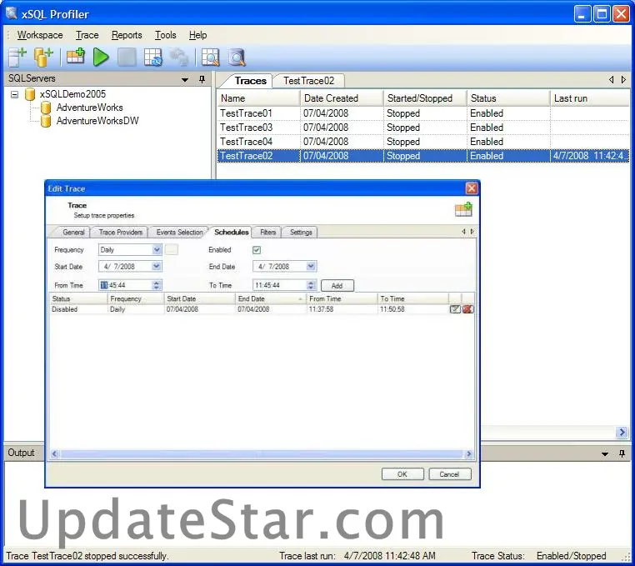Click the schedule list horizontal scrollbar
Image resolution: width=635 pixels, height=566 pixels.
pyautogui.click(x=262, y=453)
